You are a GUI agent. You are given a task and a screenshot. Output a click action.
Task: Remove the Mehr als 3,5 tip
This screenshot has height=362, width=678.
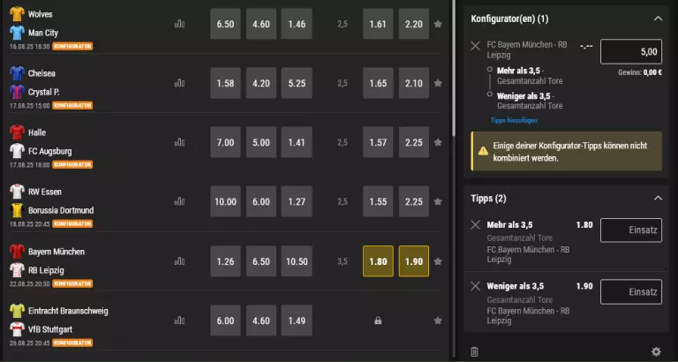[x=475, y=225]
